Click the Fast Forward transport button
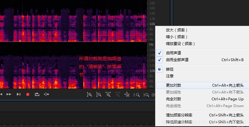249x127 pixels. [x=9, y=94]
